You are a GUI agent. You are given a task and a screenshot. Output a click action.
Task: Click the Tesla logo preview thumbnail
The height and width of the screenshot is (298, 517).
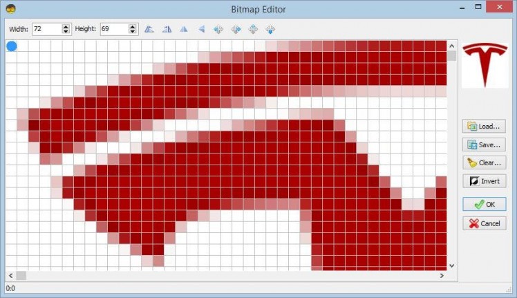(485, 65)
